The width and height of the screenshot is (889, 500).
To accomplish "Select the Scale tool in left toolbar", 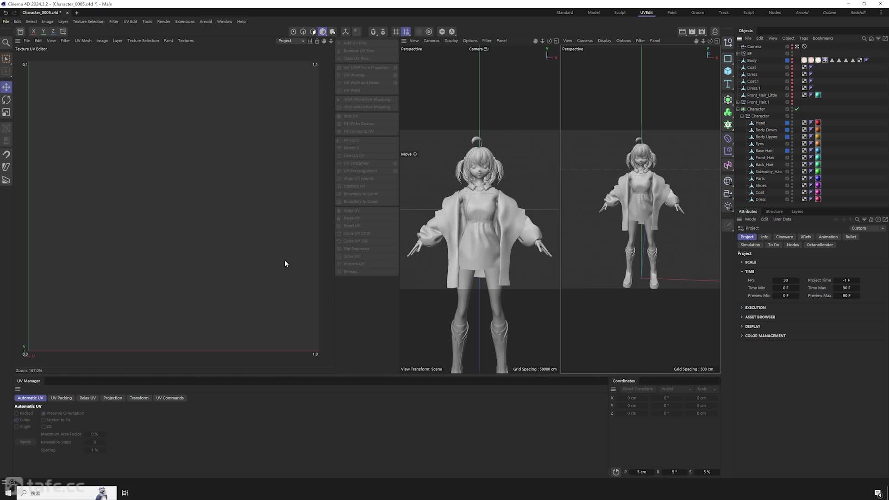I will 6,112.
